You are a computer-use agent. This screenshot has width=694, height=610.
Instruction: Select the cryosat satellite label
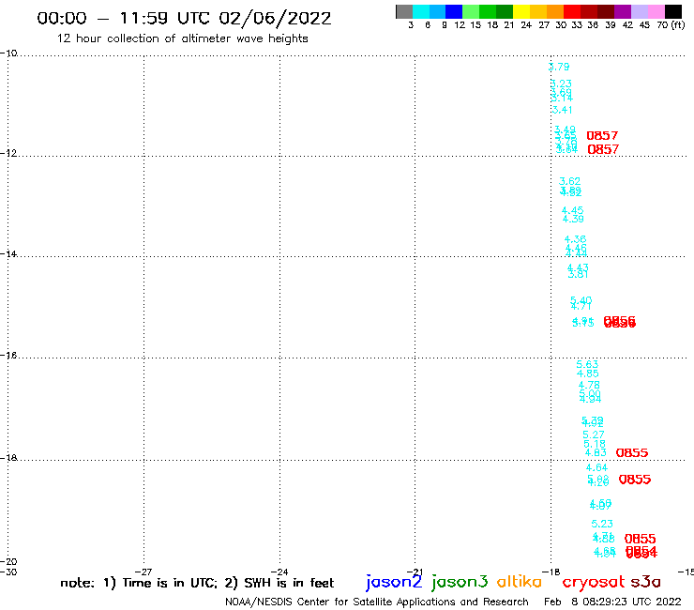[x=594, y=582]
